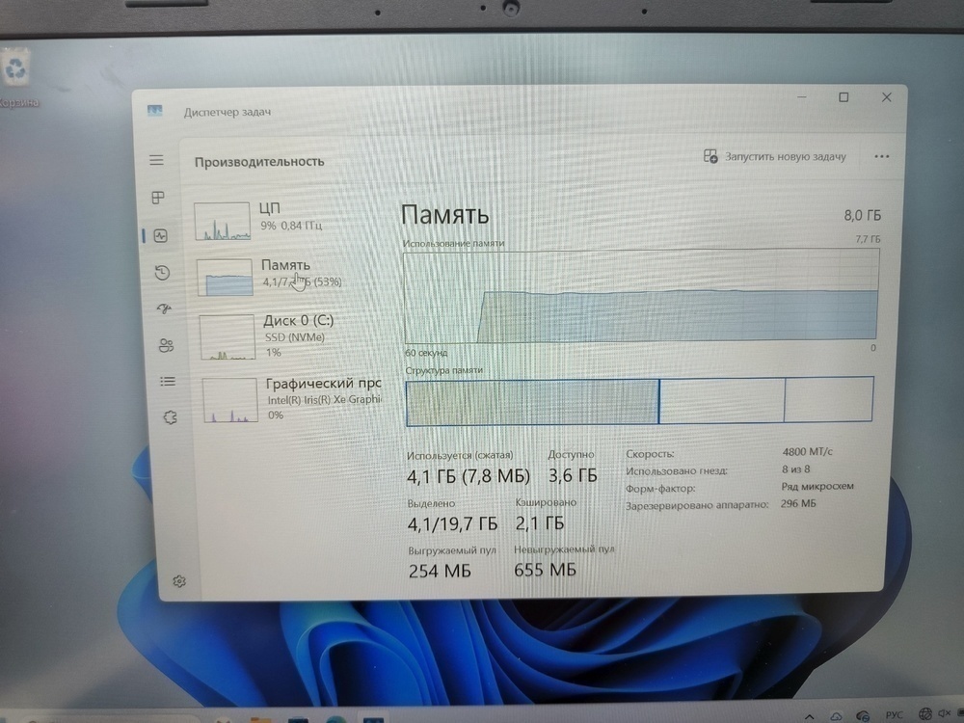Open the Services puzzle icon
This screenshot has height=723, width=964.
pos(170,417)
